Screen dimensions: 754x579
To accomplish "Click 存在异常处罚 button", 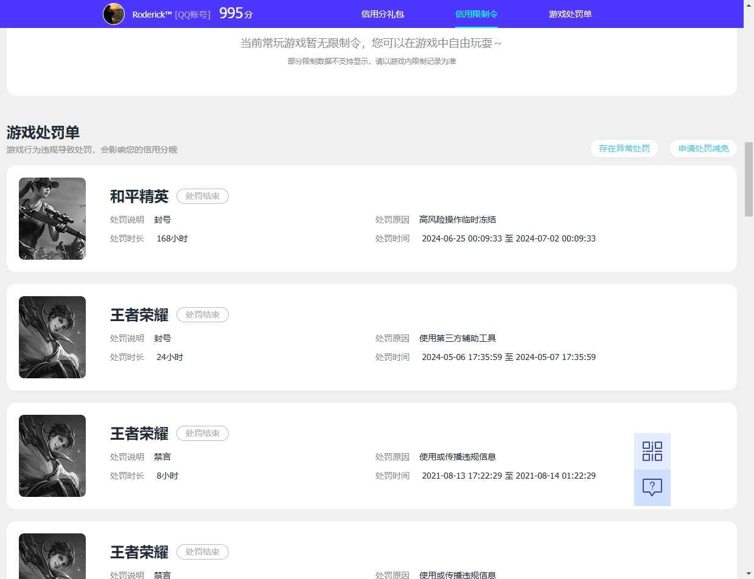I will click(x=624, y=148).
